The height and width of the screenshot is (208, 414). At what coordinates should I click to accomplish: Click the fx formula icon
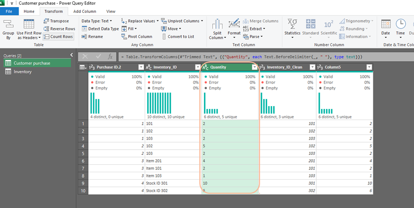click(110, 57)
